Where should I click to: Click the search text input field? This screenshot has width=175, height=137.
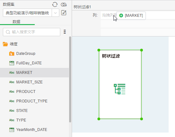coord(32,32)
